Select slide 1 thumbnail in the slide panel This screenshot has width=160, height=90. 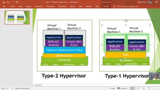17,17
